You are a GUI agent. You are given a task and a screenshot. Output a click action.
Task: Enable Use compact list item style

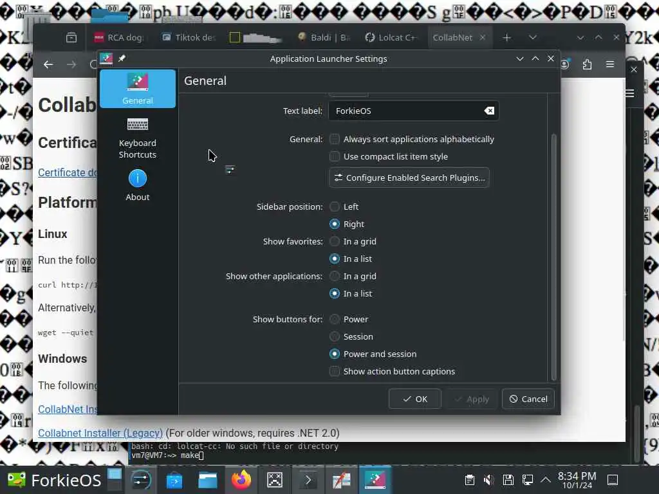tap(389, 156)
